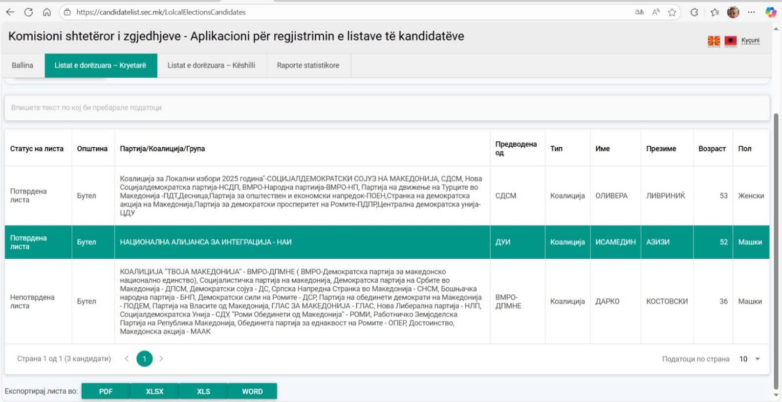
Task: Go back with the browser back arrow
Action: tap(10, 12)
